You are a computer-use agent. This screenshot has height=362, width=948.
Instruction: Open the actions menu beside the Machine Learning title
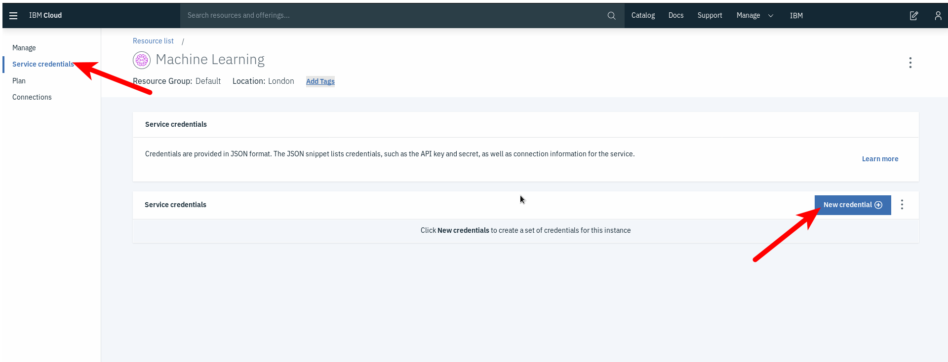pos(910,63)
